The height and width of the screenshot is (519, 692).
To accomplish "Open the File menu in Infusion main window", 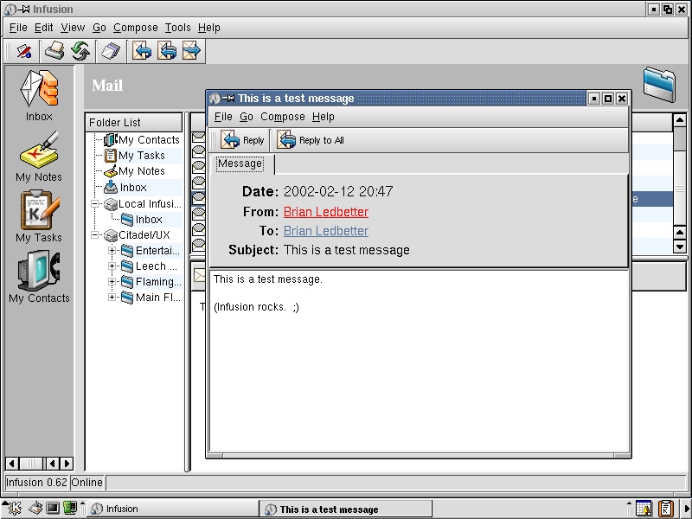I will point(18,28).
